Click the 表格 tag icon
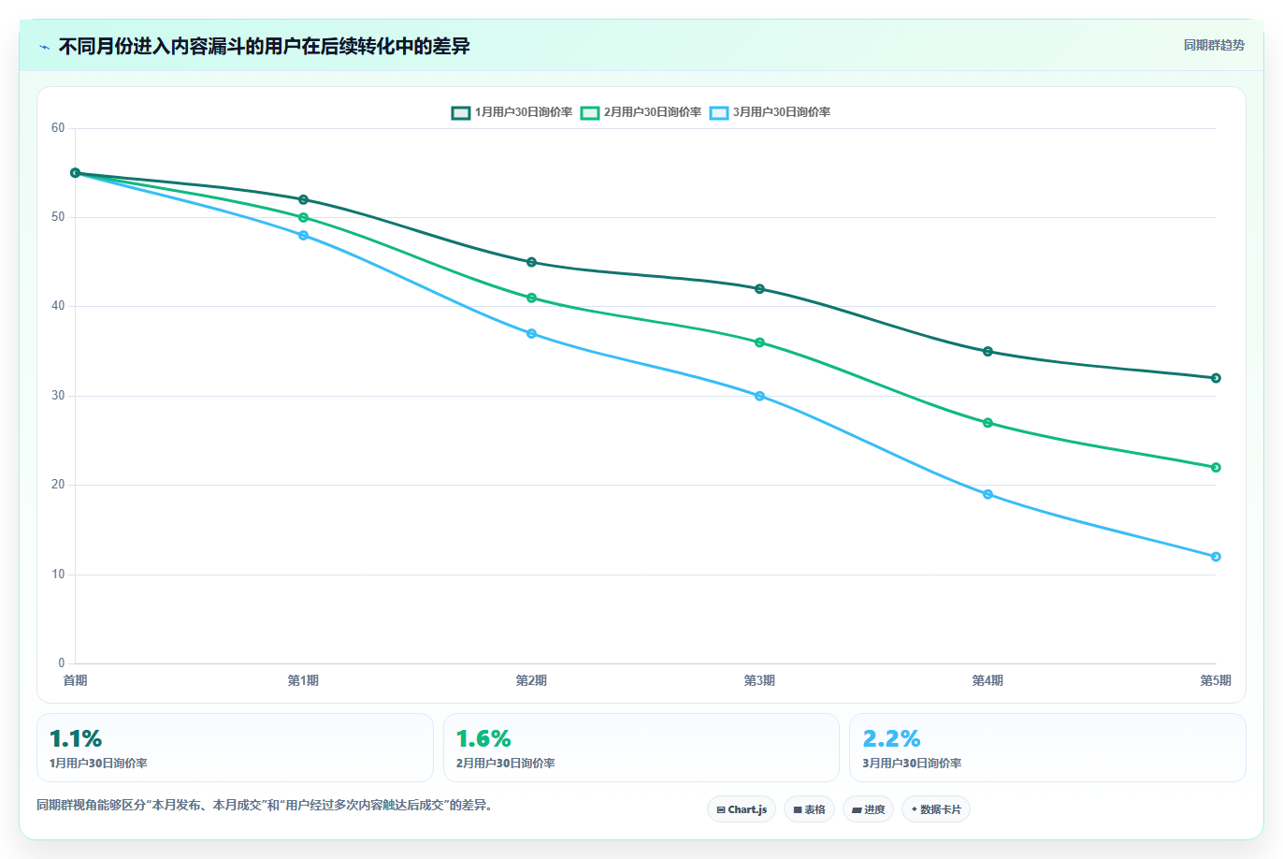The image size is (1283, 859). 798,810
